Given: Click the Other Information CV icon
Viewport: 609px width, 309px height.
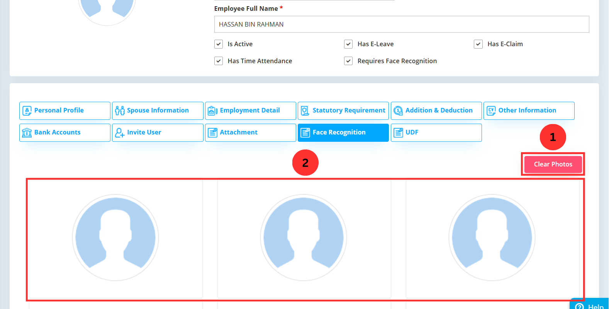Looking at the screenshot, I should [x=491, y=111].
